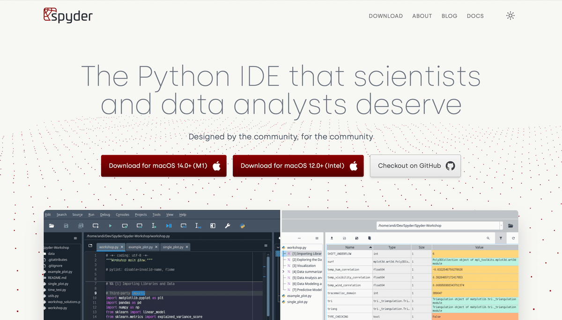Click the Type column header
Screen dimensions: 562x320
pos(392,247)
